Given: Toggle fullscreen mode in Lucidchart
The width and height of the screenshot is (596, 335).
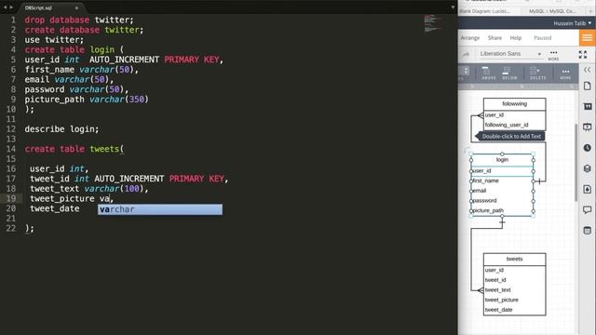Looking at the screenshot, I should coord(583,55).
